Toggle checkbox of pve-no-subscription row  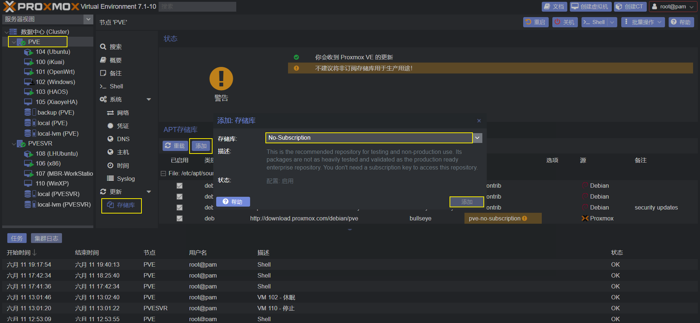coord(179,218)
